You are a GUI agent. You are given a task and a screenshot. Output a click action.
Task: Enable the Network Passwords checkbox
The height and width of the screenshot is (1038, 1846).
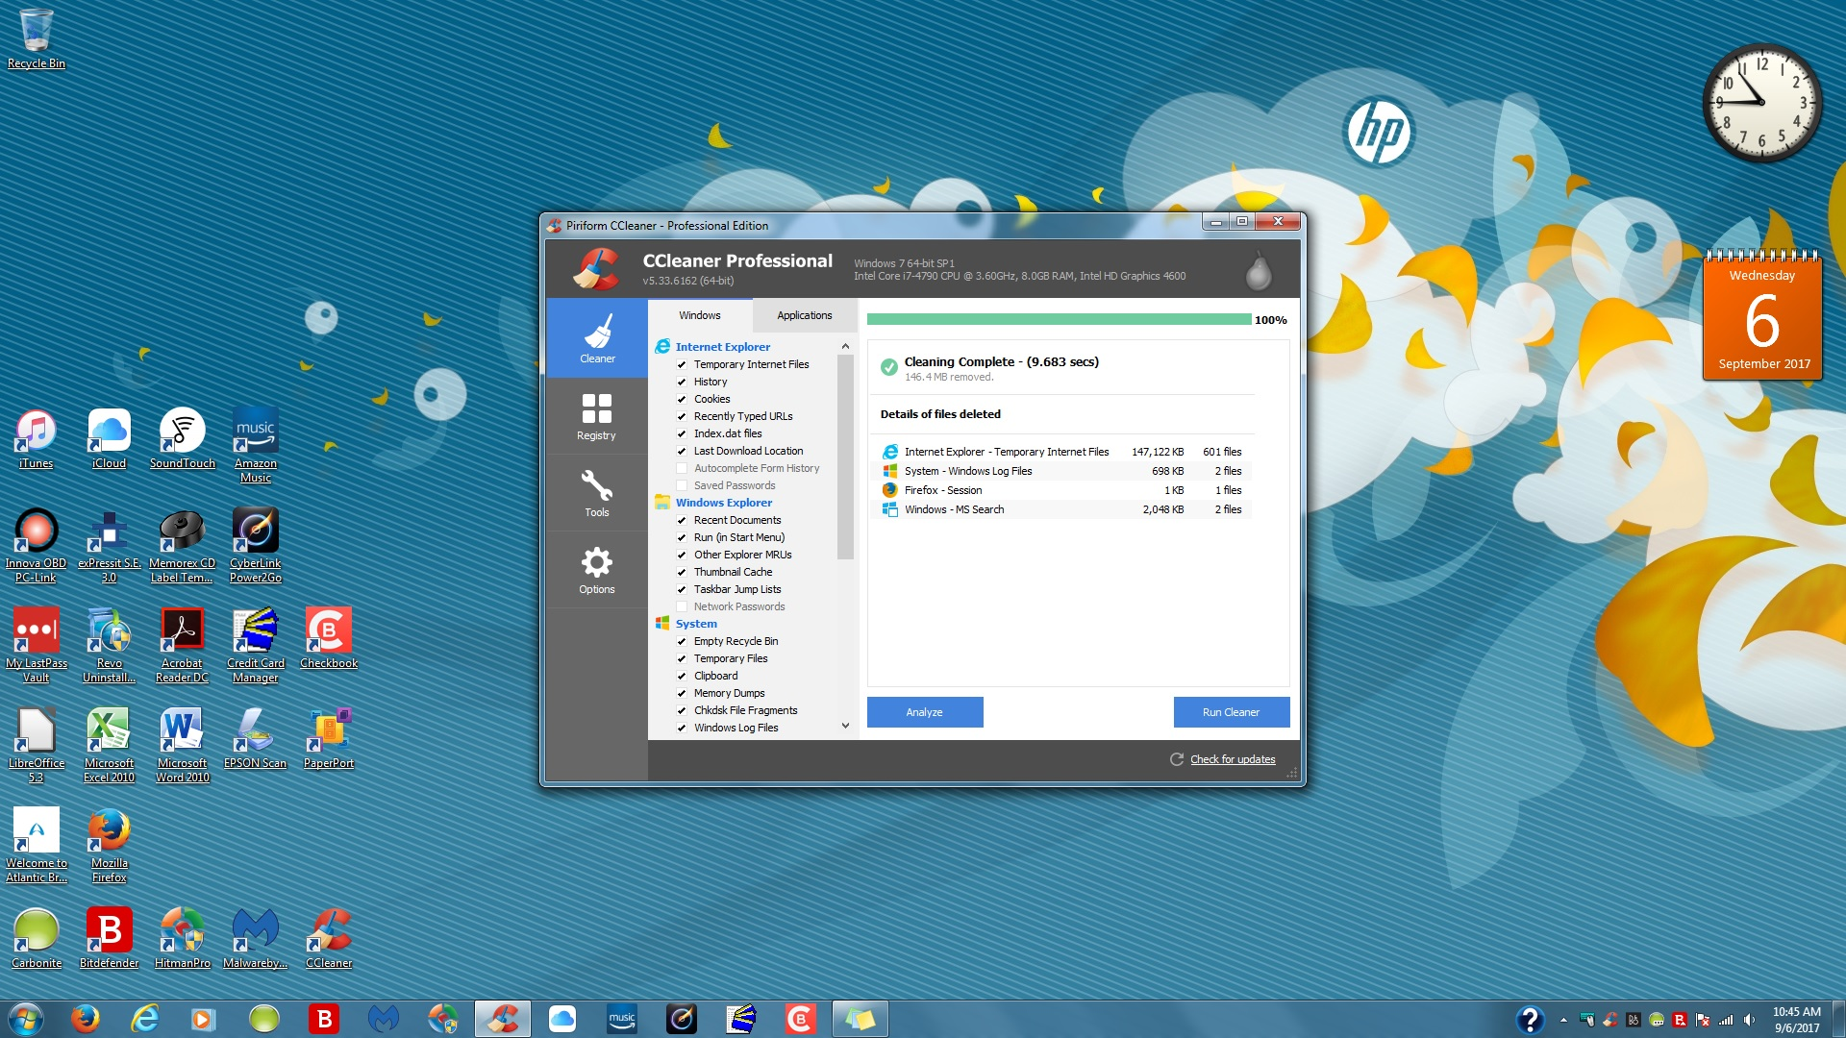click(682, 607)
